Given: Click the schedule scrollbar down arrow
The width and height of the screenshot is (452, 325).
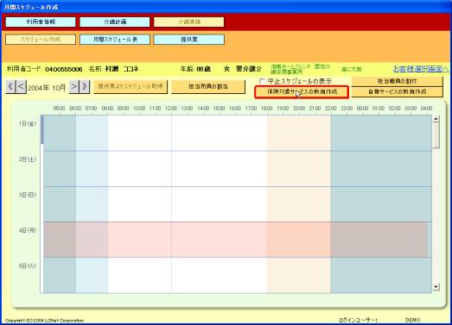Looking at the screenshot, I should 436,286.
